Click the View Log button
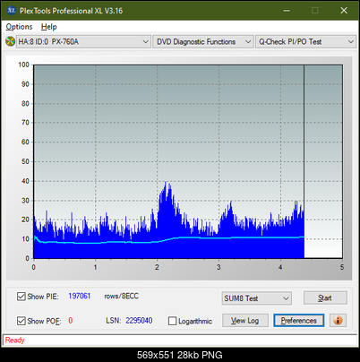 [245, 321]
